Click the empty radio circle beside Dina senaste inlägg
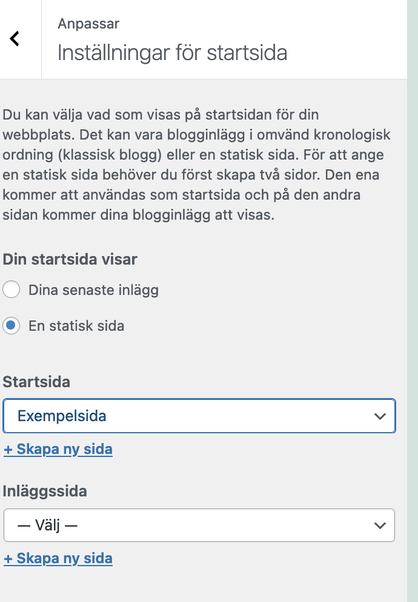The image size is (418, 602). (x=11, y=290)
